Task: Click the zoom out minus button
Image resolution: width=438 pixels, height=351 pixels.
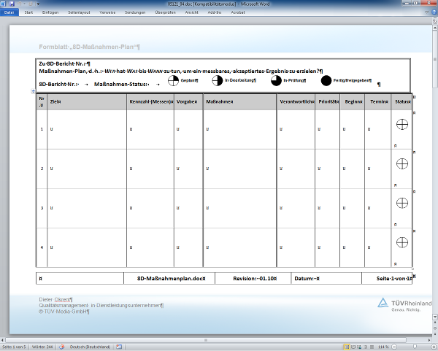Action: pyautogui.click(x=392, y=346)
